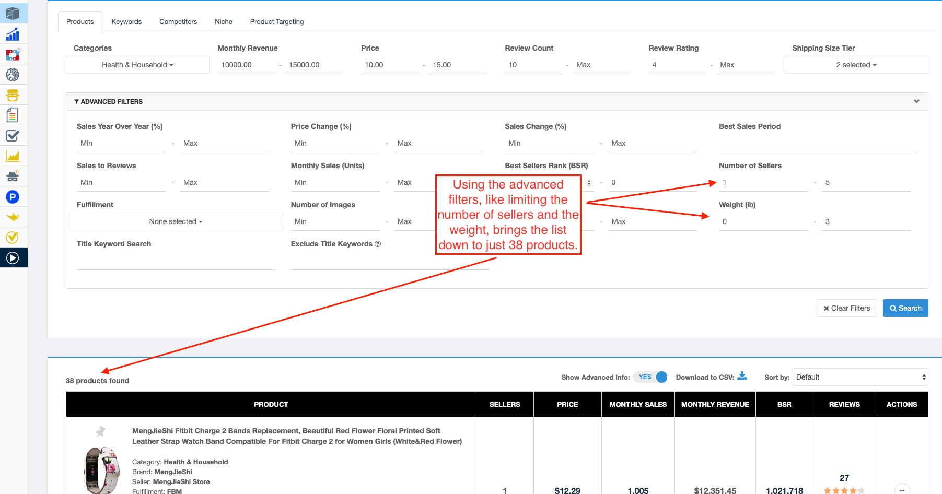Viewport: 942px width, 494px height.
Task: Click Weight (lb) max field
Action: [866, 221]
